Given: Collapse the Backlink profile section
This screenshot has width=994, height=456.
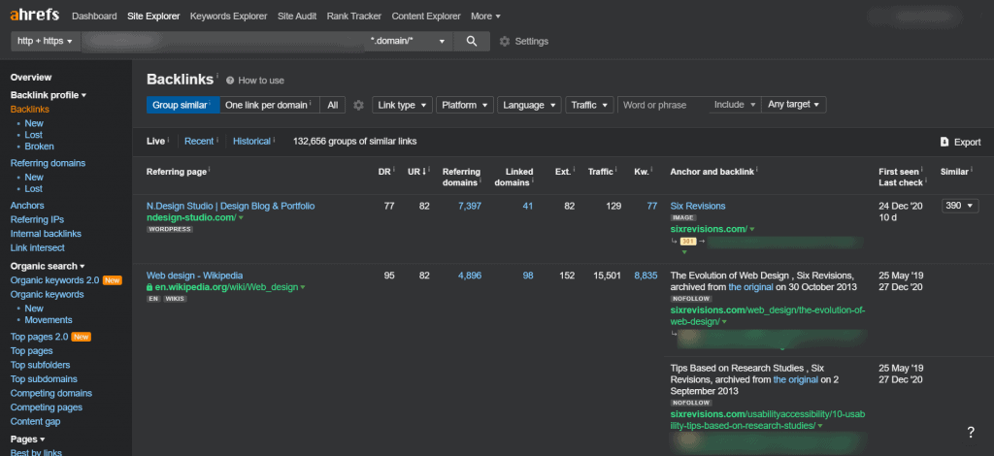Looking at the screenshot, I should pyautogui.click(x=49, y=95).
